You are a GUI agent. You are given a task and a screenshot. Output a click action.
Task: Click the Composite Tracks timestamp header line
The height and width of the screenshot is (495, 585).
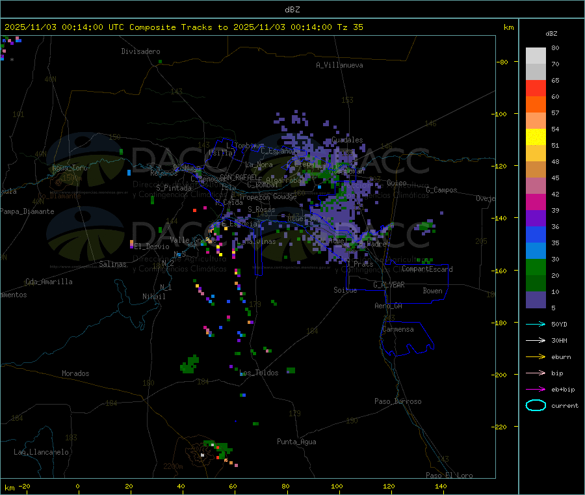click(183, 27)
